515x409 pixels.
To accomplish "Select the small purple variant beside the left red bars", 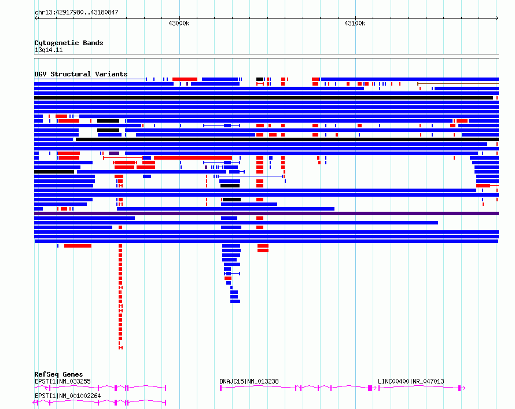I will coord(114,153).
